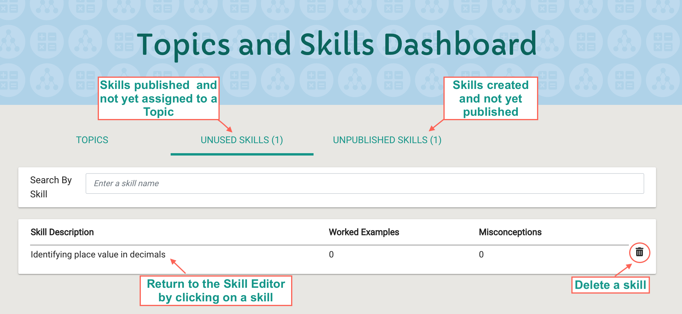Focus the Enter a skill name field

click(x=365, y=184)
